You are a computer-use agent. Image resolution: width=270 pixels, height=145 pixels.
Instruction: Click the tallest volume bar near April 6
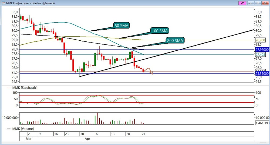[x=97, y=118]
